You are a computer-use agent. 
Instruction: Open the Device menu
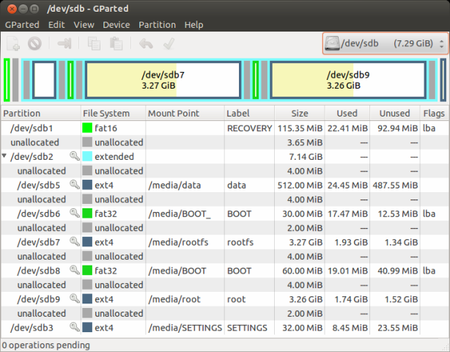point(117,25)
